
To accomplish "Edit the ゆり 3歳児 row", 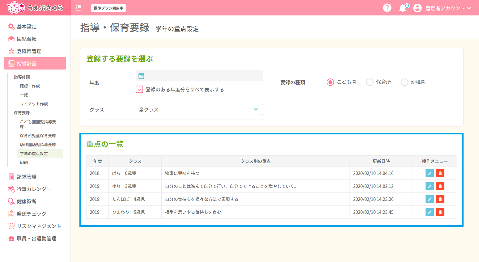I will 430,186.
